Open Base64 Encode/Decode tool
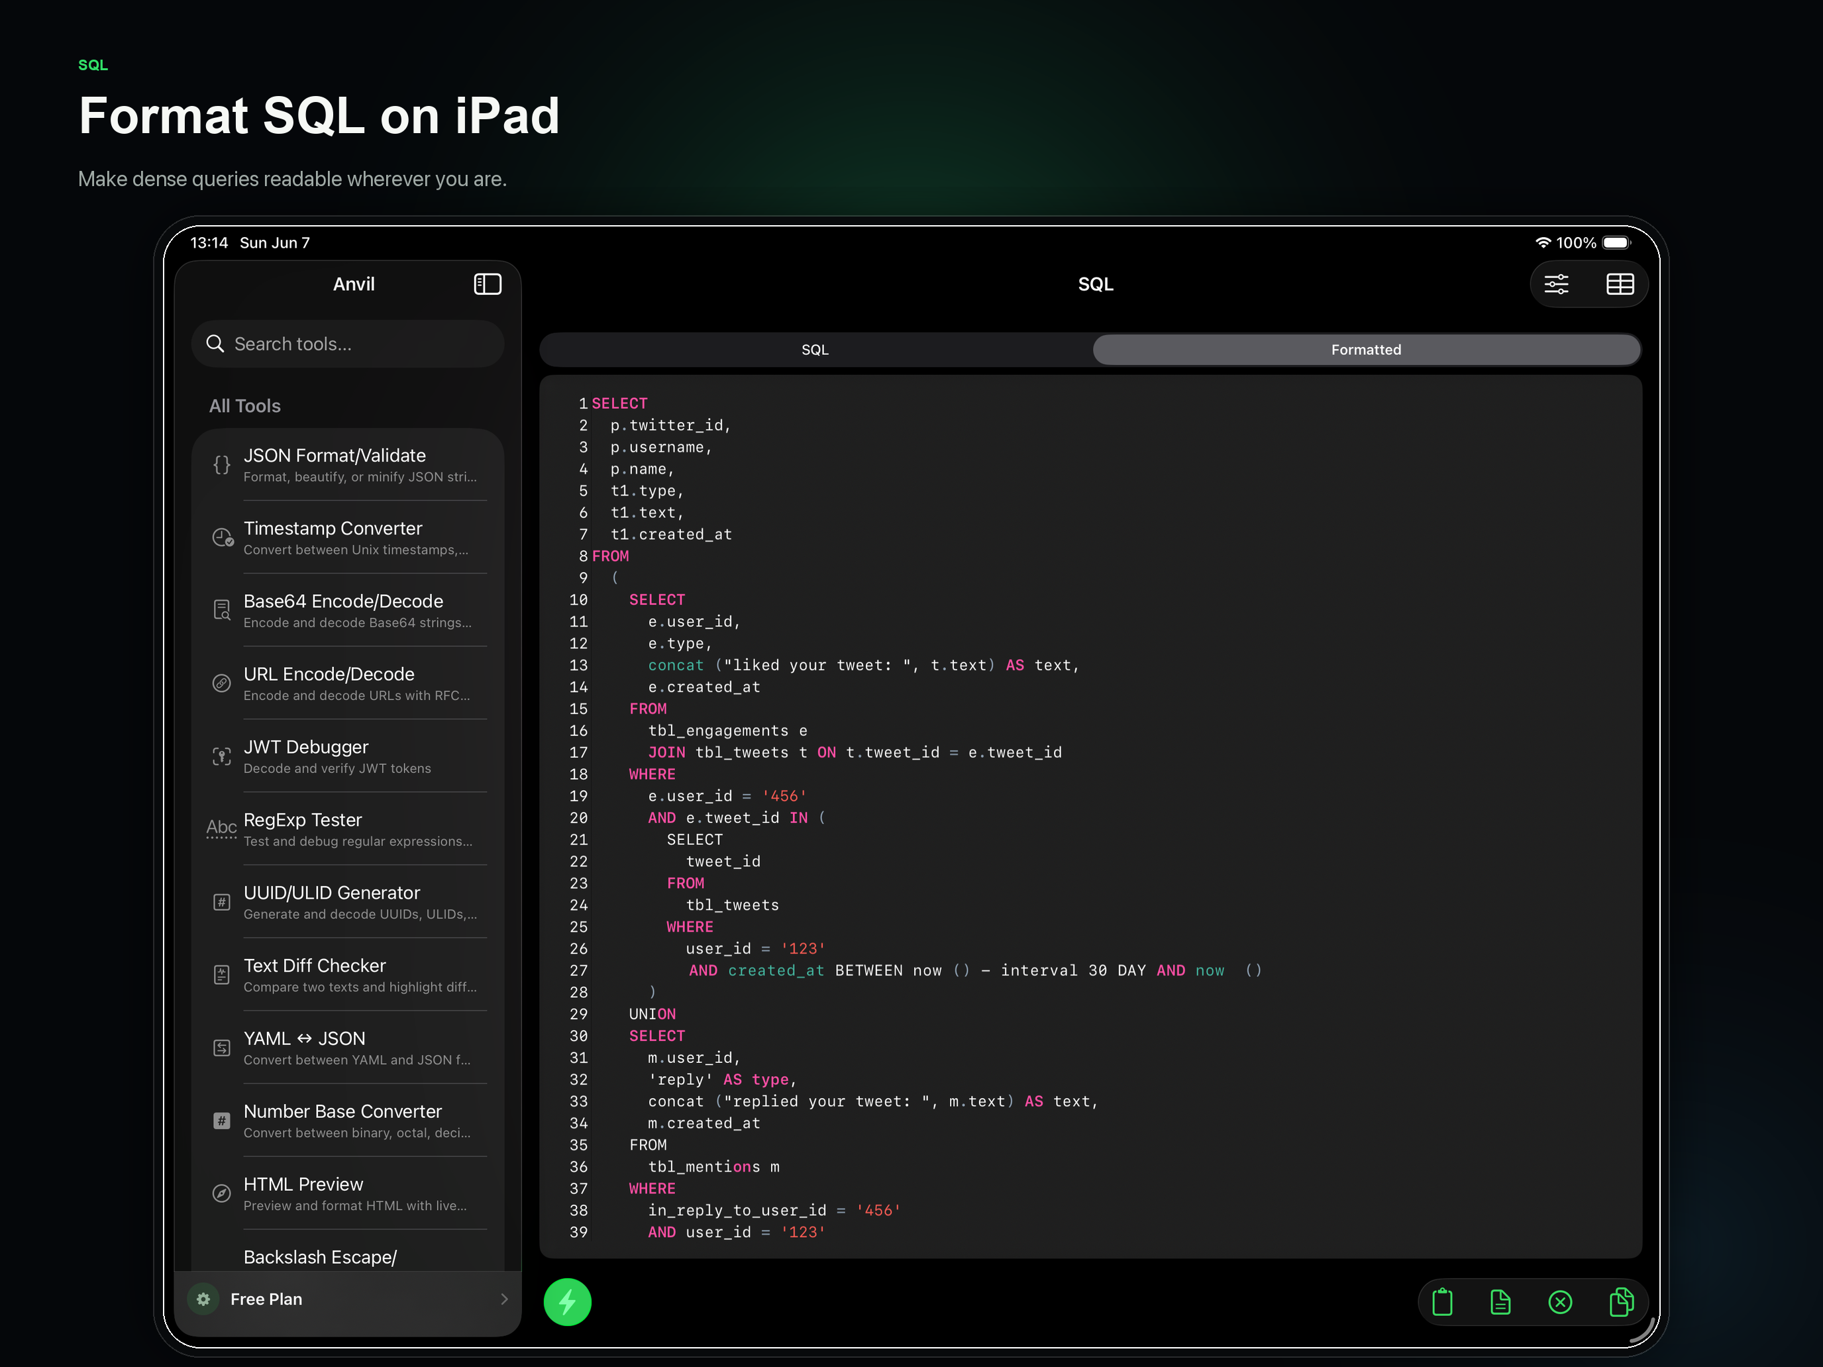 coord(348,611)
